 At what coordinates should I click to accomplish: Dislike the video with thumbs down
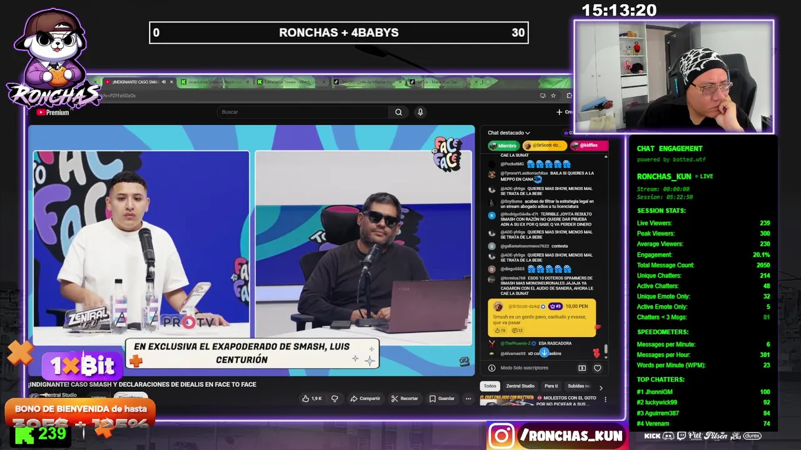[335, 399]
